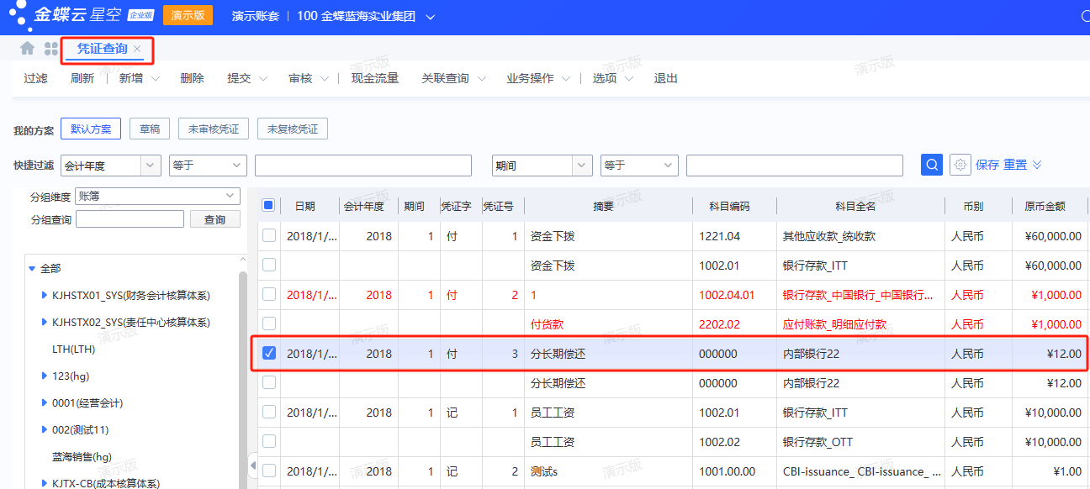Click the 现金流量 menu item
The height and width of the screenshot is (489, 1090).
pyautogui.click(x=374, y=79)
